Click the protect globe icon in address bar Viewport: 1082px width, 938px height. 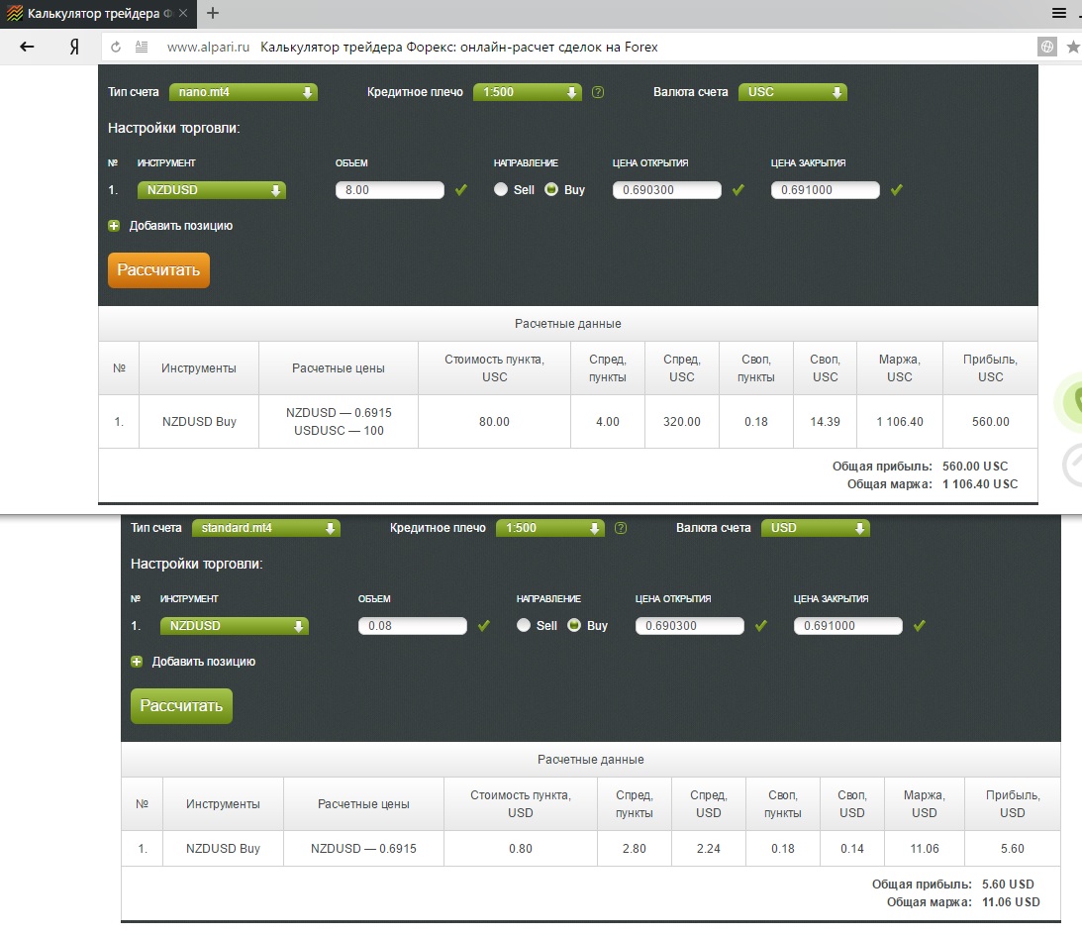pyautogui.click(x=1047, y=47)
